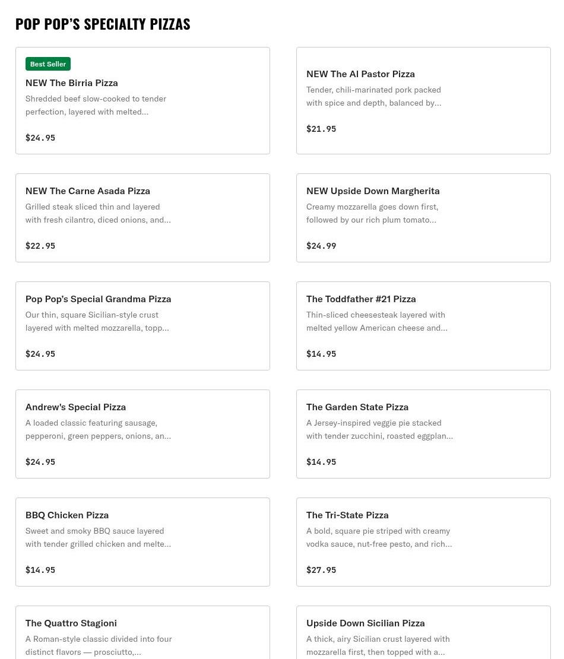This screenshot has height=659, width=564.
Task: Click the Toddfather cheesesteak description
Action: (x=376, y=321)
